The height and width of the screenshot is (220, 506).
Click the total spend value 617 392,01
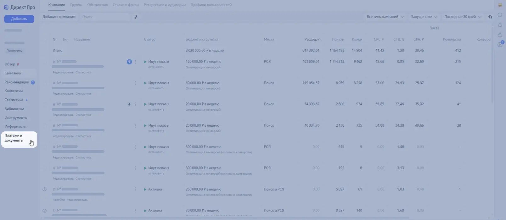[x=311, y=51]
